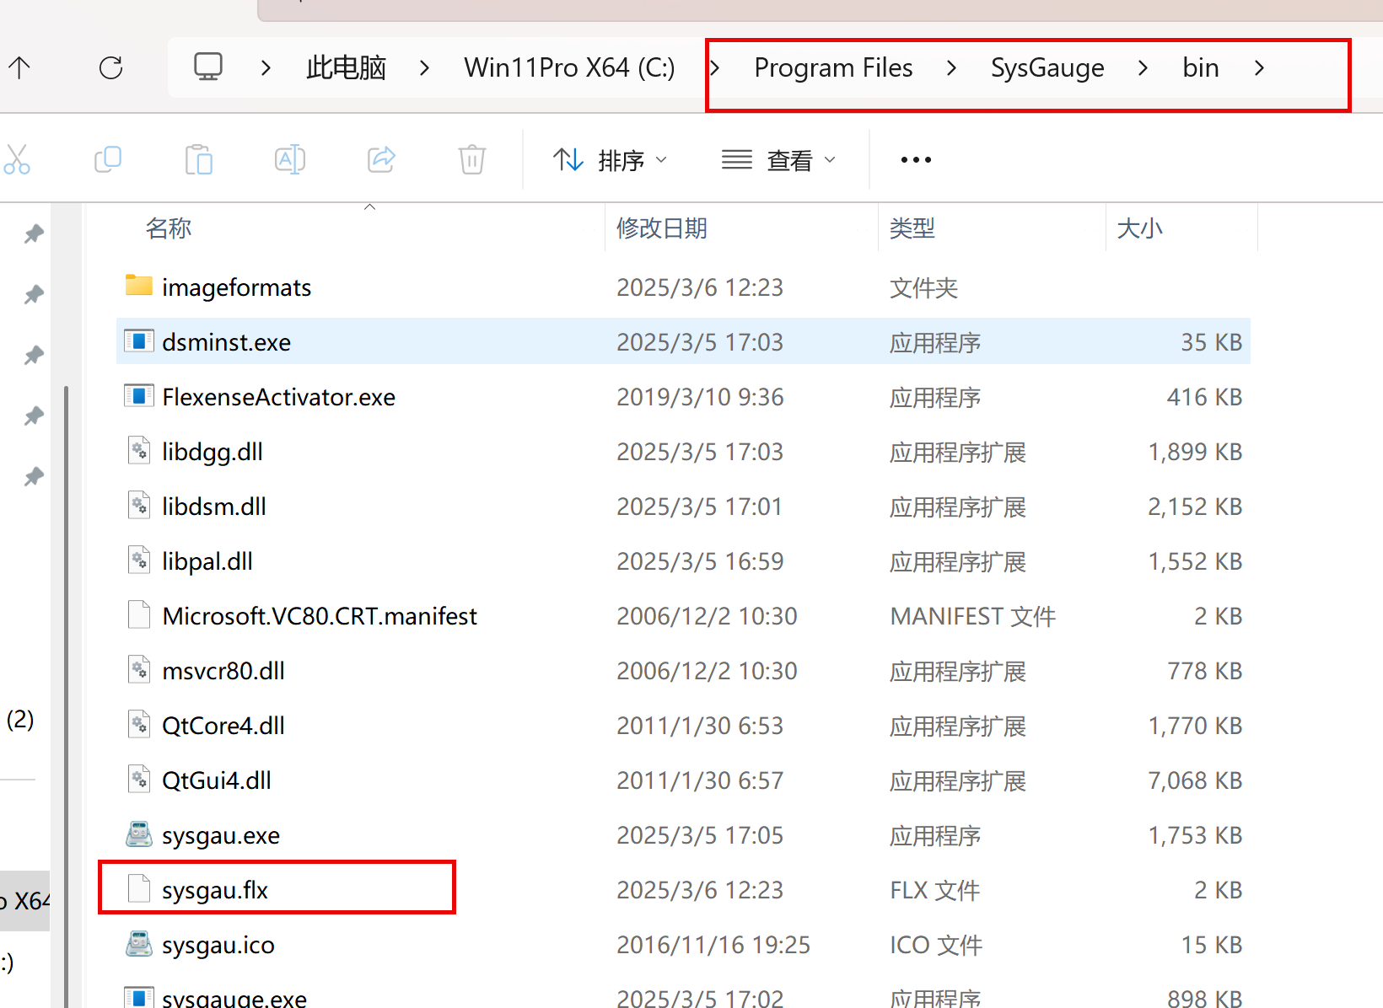Sort files by 修改日期 column header
Image resolution: width=1383 pixels, height=1008 pixels.
tap(662, 228)
